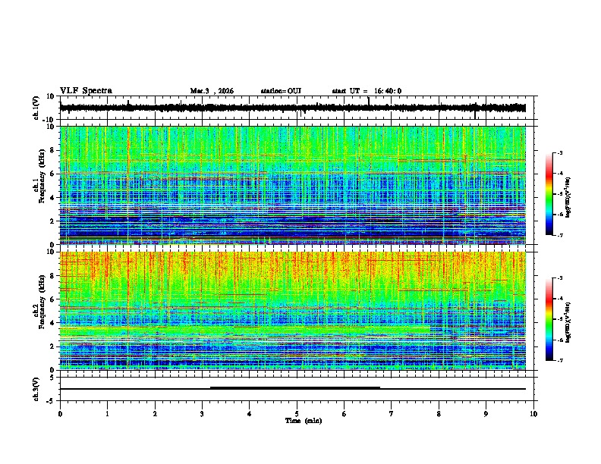Click the "station=OUI" label
Screen dimensions: 601x464
(x=281, y=91)
